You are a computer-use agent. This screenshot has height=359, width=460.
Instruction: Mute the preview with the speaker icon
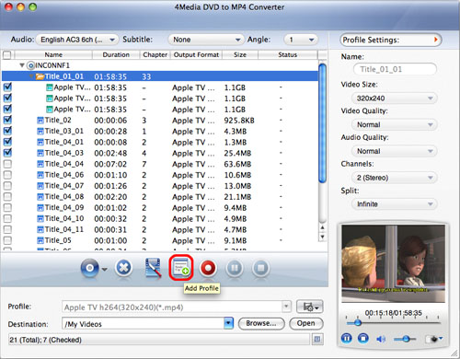[x=381, y=339]
